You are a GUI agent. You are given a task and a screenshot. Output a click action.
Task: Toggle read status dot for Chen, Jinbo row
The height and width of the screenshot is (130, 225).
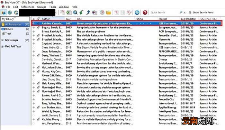click(33, 47)
